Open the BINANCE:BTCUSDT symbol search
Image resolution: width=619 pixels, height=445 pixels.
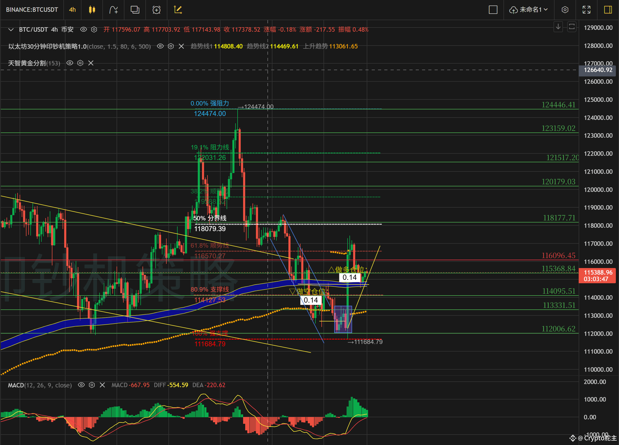click(x=32, y=10)
